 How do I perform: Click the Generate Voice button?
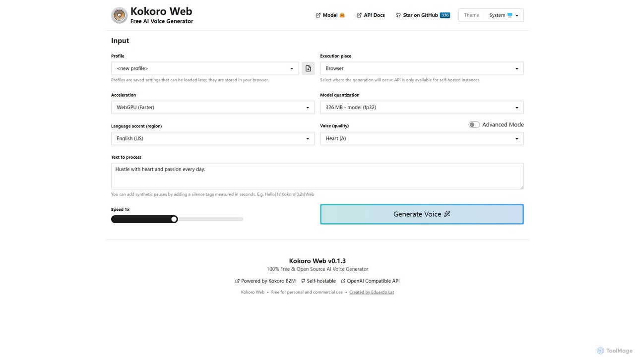coord(422,214)
